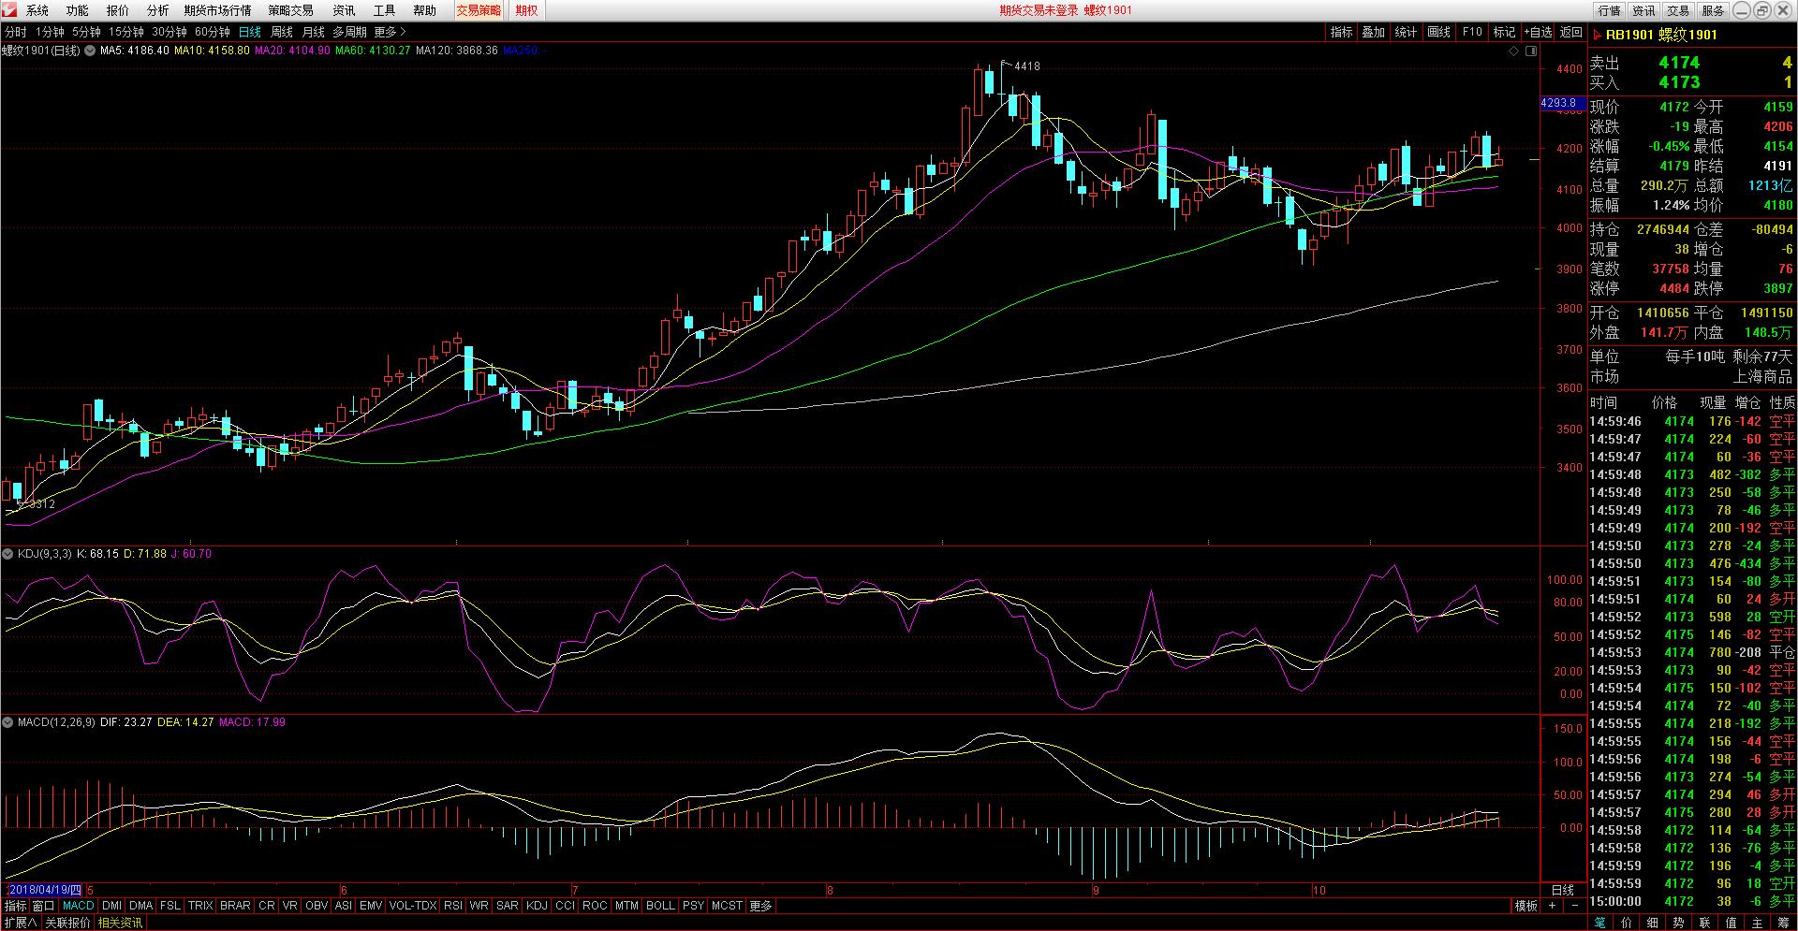The width and height of the screenshot is (1798, 931).
Task: Open the 功能 menu
Action: point(77,10)
